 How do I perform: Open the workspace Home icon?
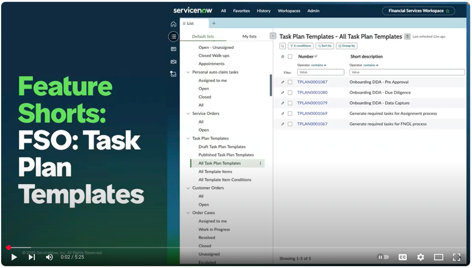point(174,24)
